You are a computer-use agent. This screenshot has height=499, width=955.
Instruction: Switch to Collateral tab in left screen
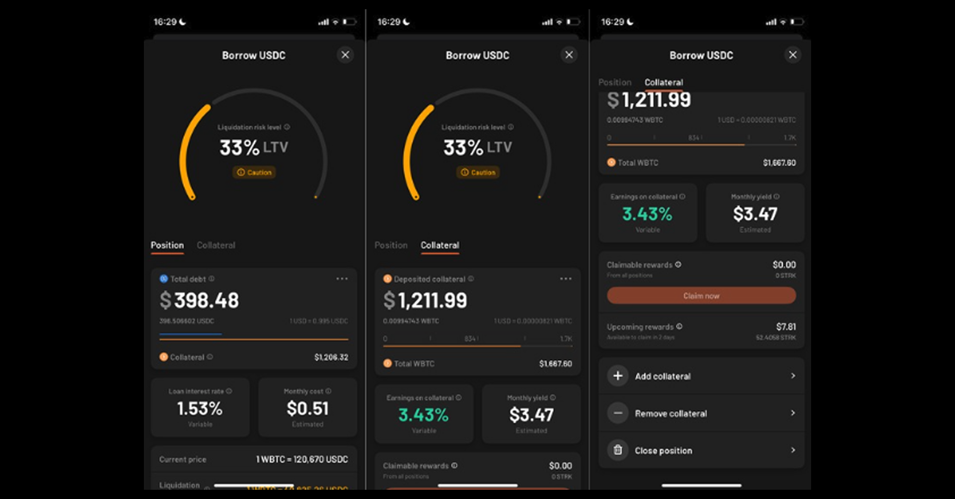pyautogui.click(x=216, y=245)
